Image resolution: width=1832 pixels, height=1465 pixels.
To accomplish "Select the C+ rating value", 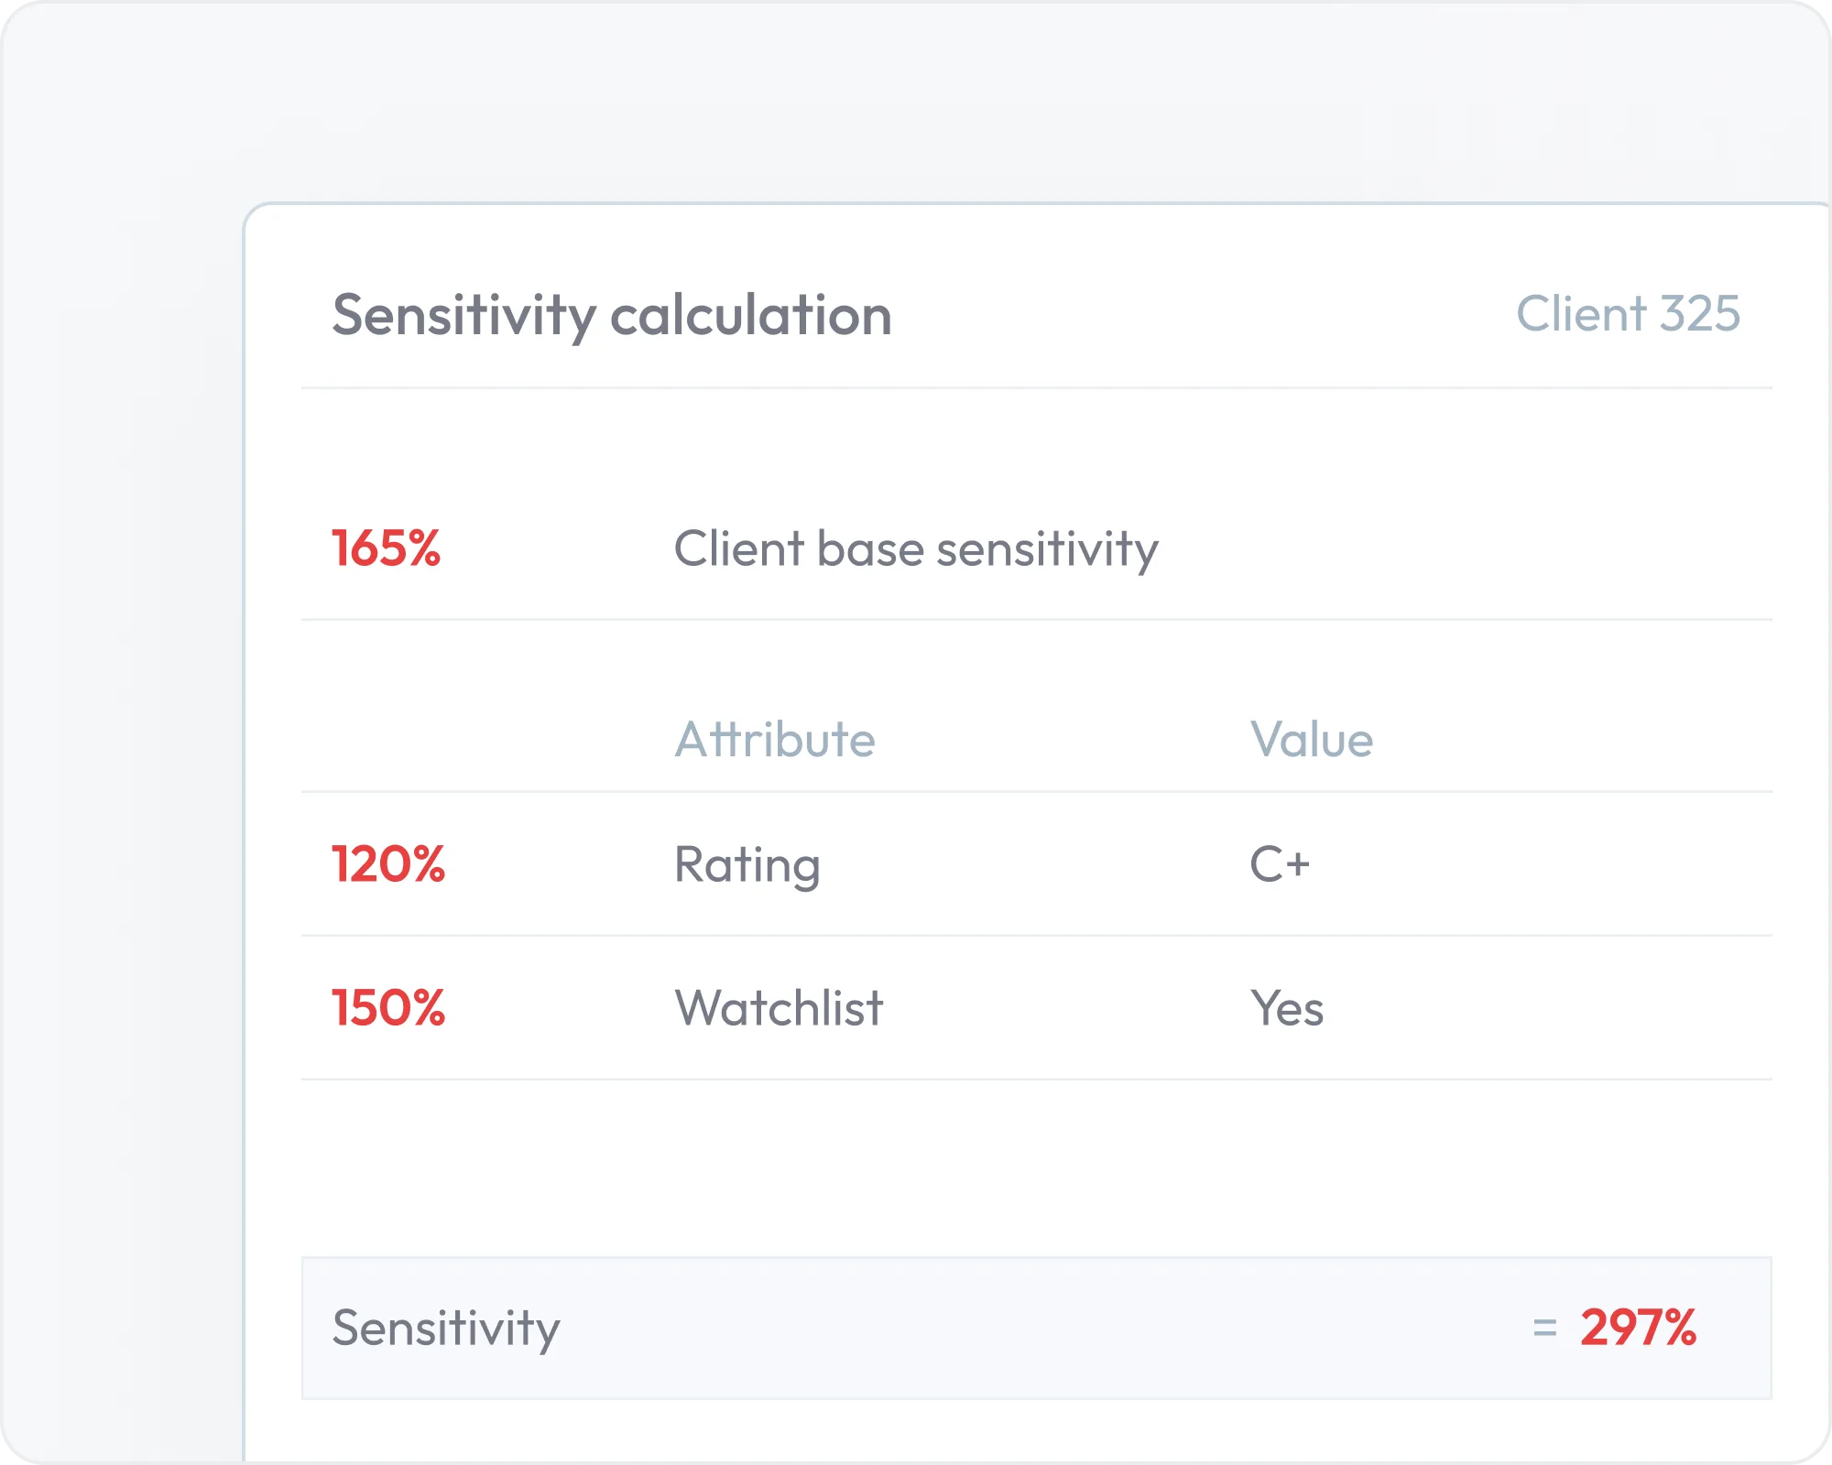I will [x=1280, y=864].
